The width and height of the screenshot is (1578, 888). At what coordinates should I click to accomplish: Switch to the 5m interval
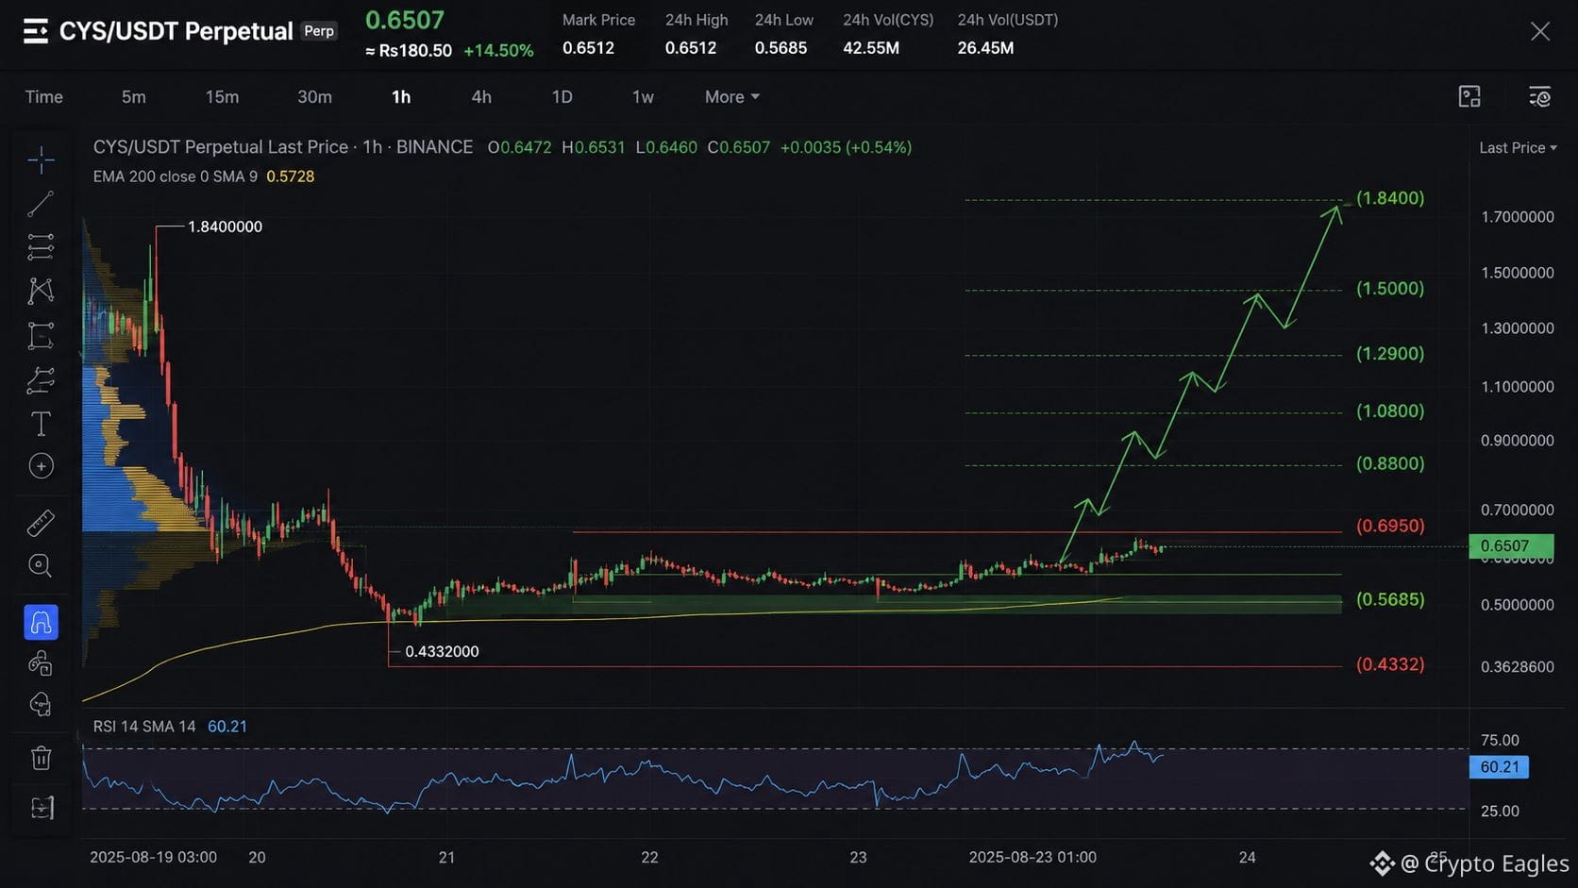(x=134, y=97)
